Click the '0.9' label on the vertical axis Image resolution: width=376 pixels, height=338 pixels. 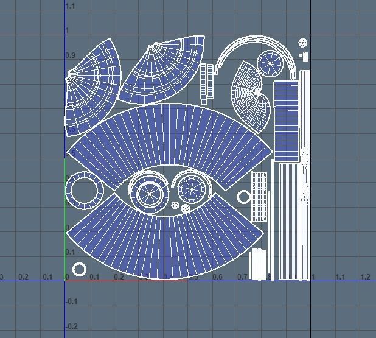tap(71, 55)
